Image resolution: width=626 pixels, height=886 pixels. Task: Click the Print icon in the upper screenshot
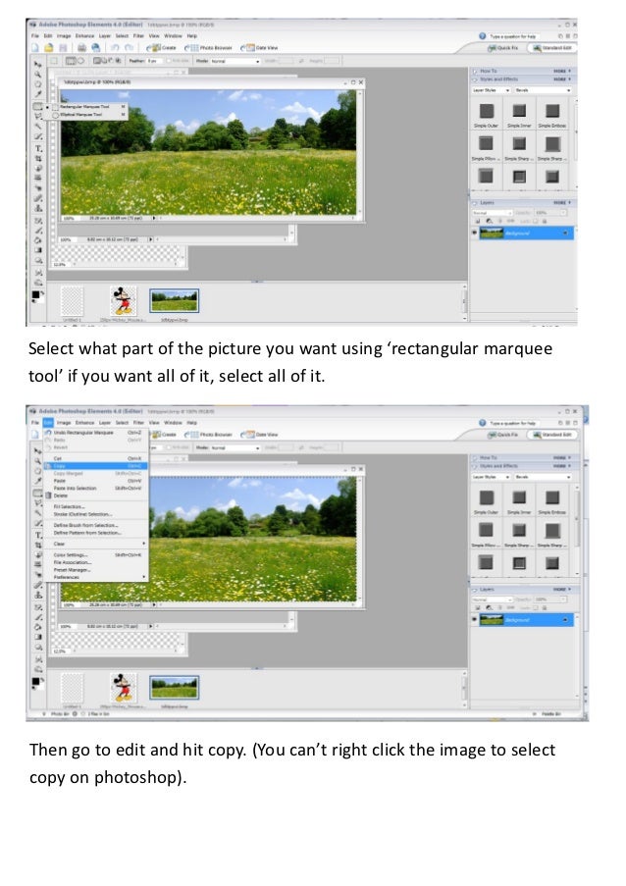[x=81, y=48]
